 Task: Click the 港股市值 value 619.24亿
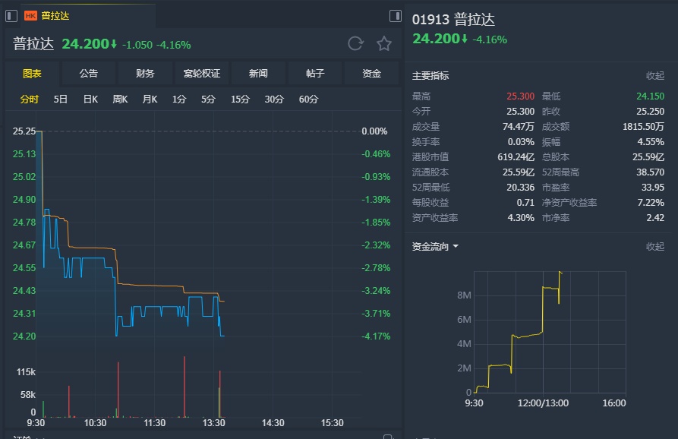tap(516, 157)
